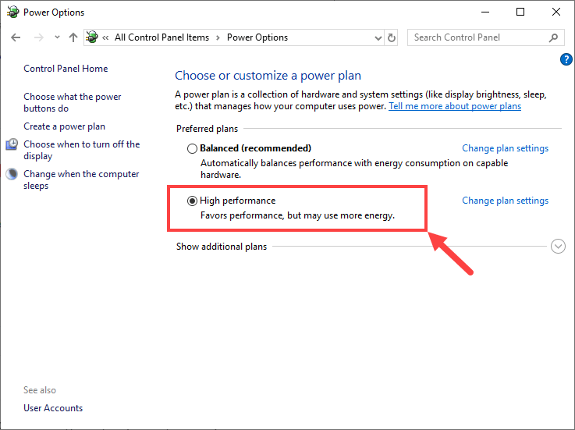Click 'Favors performance, but may use more energy.' text
575x430 pixels.
coord(297,215)
